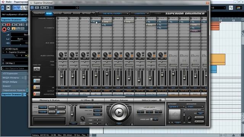Solo the Superior Drummer track in inspector

(8, 25)
